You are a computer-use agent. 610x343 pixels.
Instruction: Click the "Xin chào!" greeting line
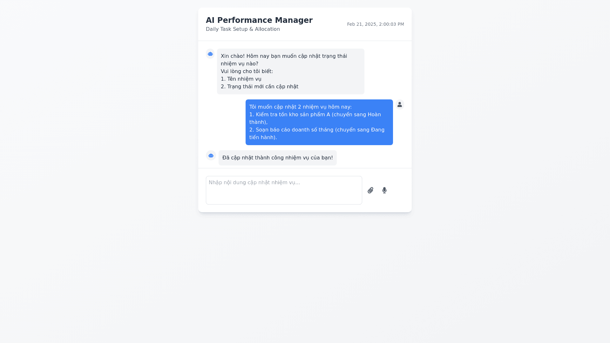pyautogui.click(x=284, y=56)
